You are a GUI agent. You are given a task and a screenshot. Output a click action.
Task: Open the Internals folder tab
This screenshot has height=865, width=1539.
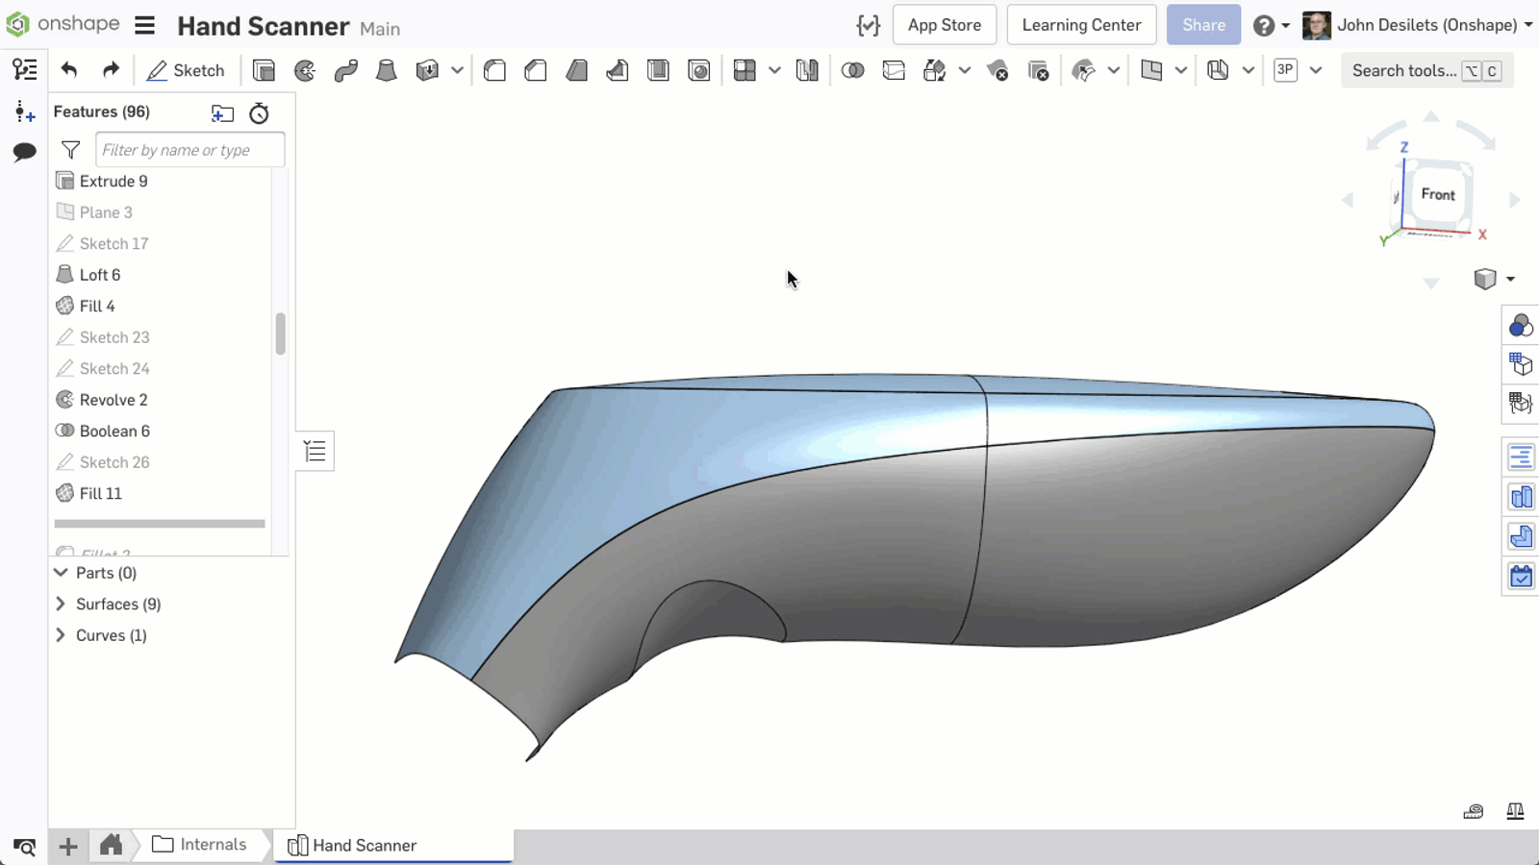click(200, 845)
